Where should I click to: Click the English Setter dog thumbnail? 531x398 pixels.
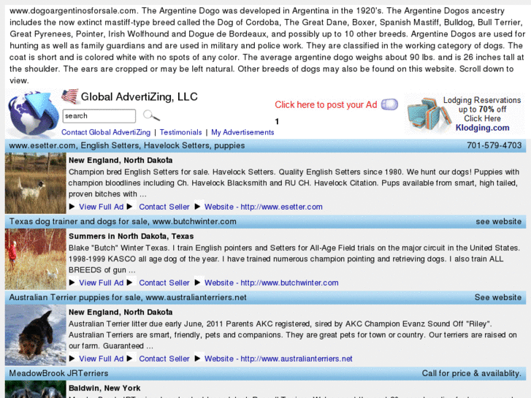tap(36, 183)
